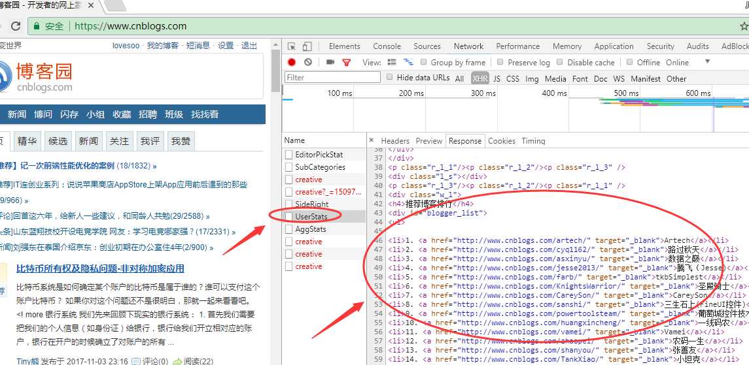This screenshot has width=749, height=365.
Task: Open the 设置 link
Action: pos(226,46)
